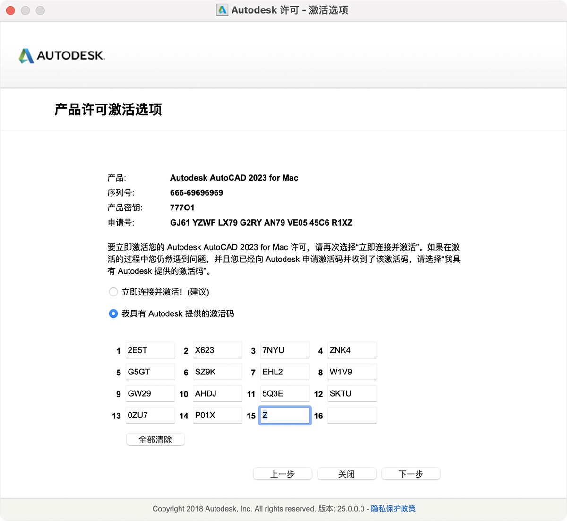Click the serial number 666-69696969
Screen dimensions: 567x521
click(x=197, y=193)
